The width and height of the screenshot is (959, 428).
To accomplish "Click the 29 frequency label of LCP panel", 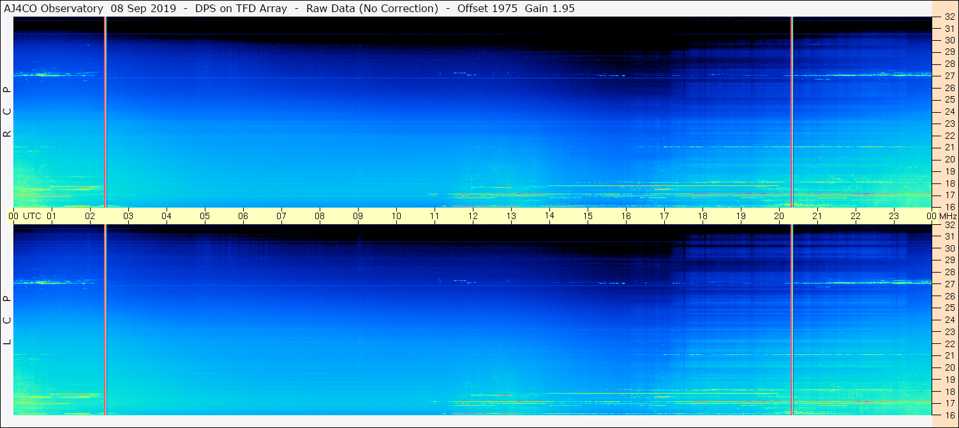I will pyautogui.click(x=949, y=260).
